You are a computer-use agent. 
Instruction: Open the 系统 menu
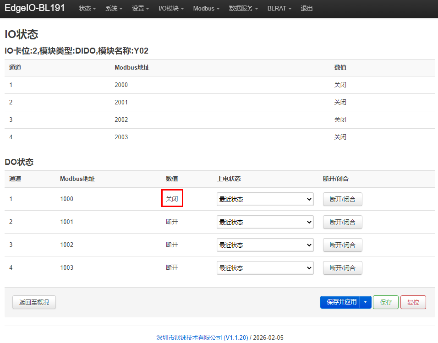(x=114, y=8)
